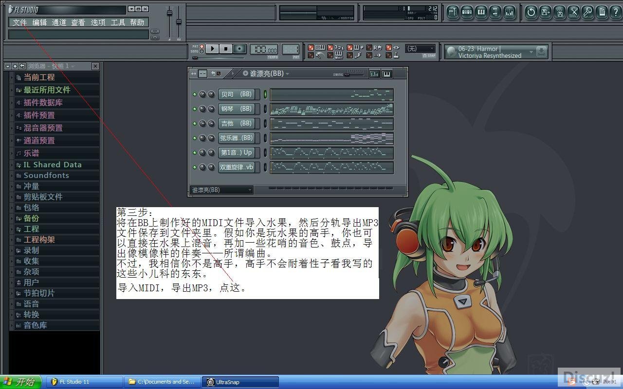623x389 pixels.
Task: Open the channel filter dropdown at rack bottom
Action: 221,190
